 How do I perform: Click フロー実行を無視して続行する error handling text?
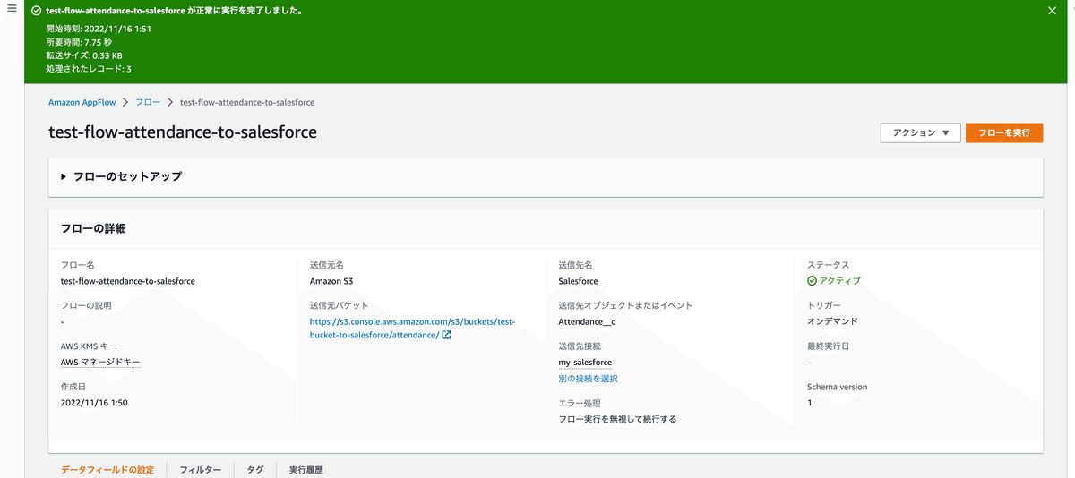[x=617, y=419]
